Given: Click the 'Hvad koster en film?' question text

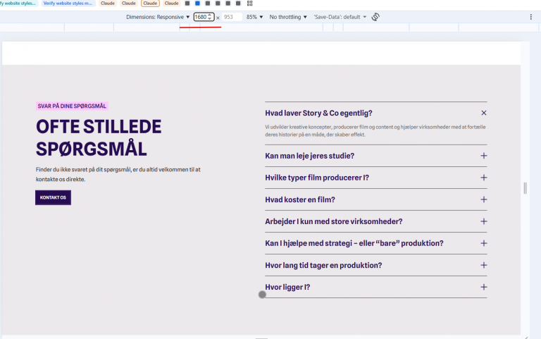Looking at the screenshot, I should coord(300,200).
